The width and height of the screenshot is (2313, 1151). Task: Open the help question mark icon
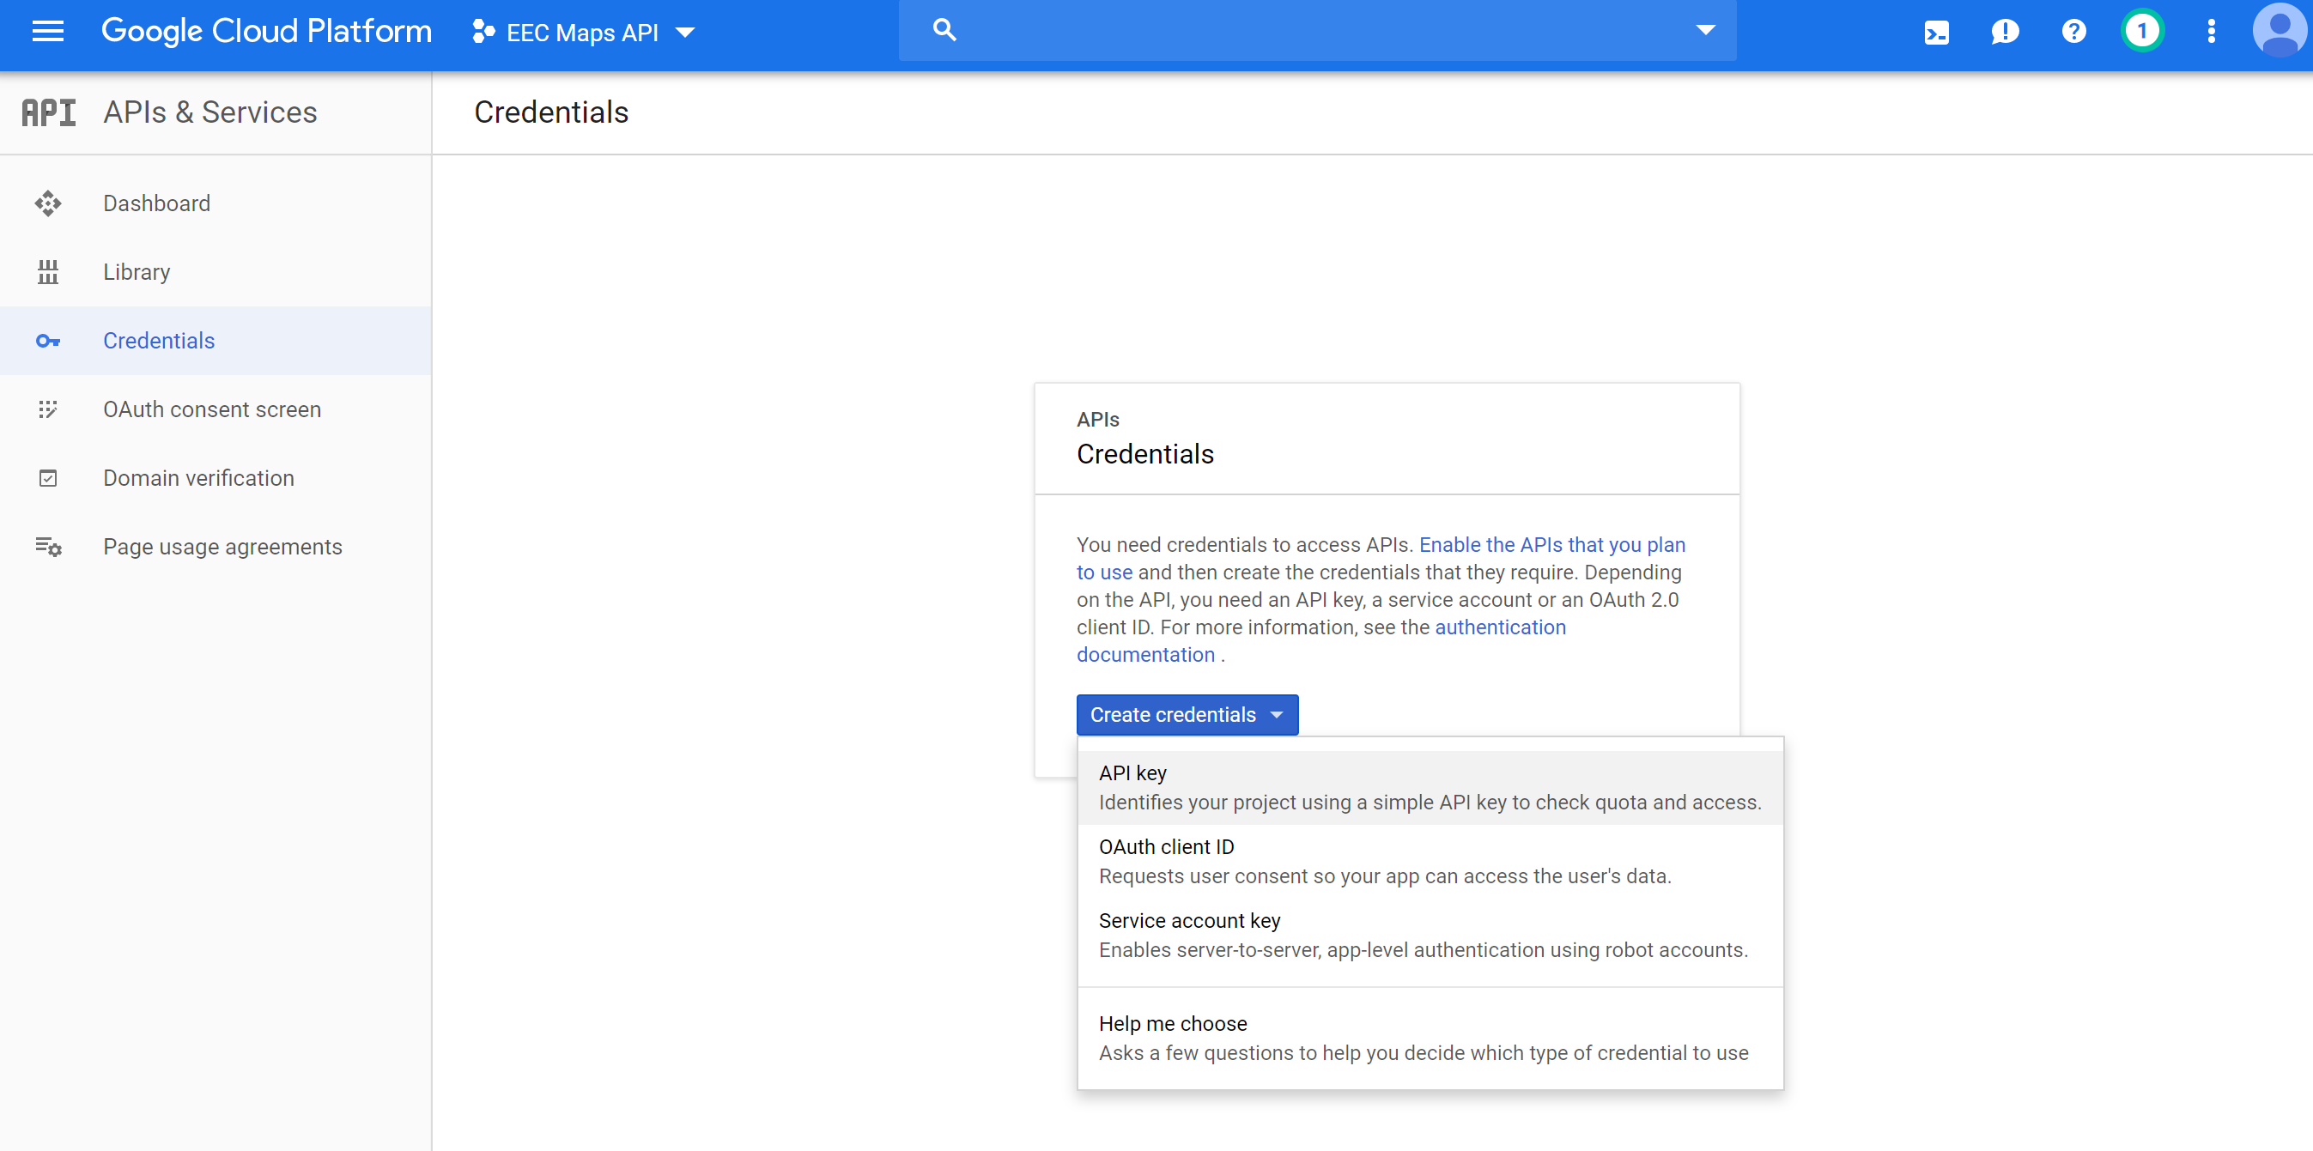pos(2073,33)
